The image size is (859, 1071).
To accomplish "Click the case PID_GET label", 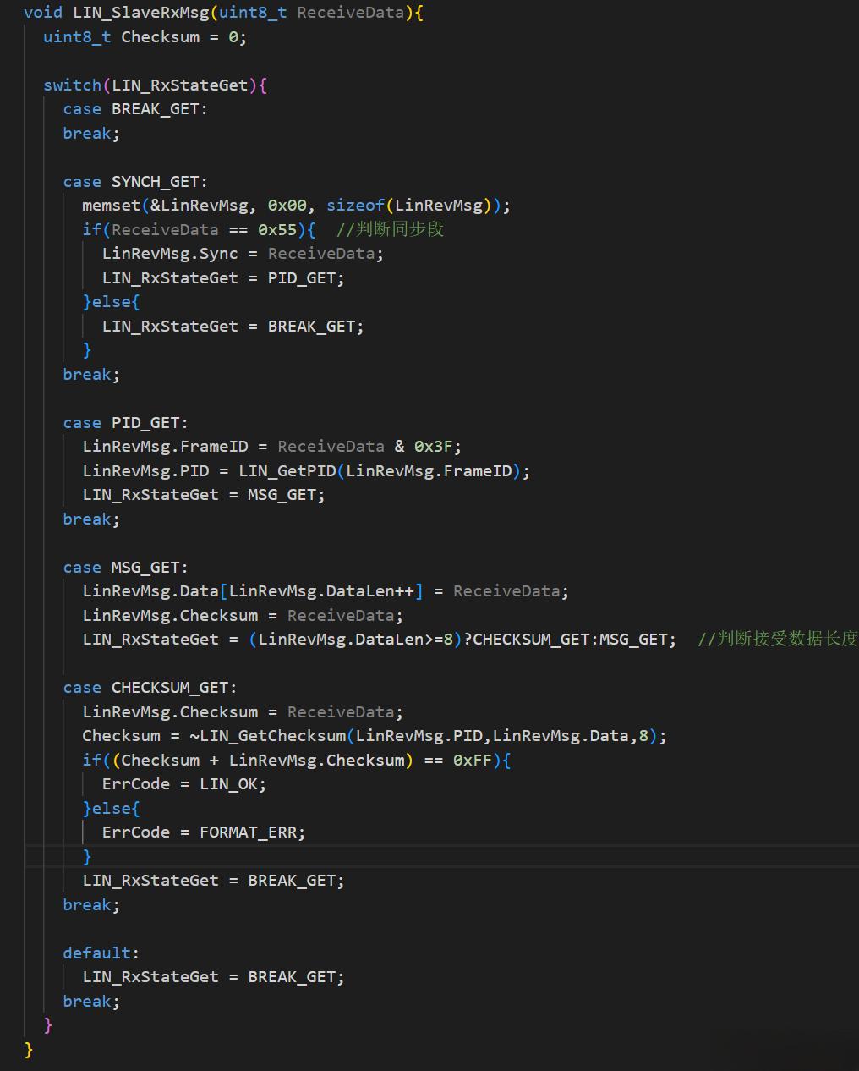I will point(125,423).
